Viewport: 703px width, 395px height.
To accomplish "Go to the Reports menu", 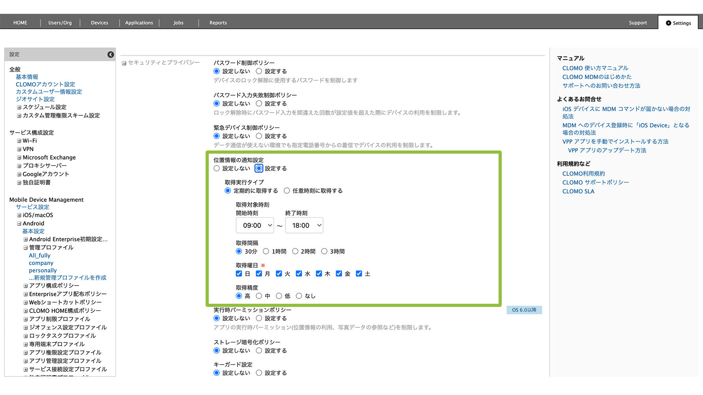I will 218,23.
